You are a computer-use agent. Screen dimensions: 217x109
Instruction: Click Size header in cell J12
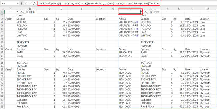point(164,49)
